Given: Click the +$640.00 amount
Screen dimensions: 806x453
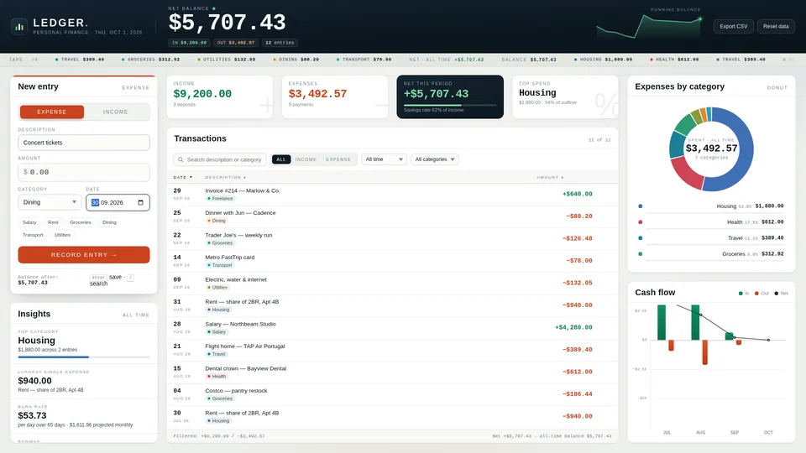Looking at the screenshot, I should pyautogui.click(x=578, y=194).
